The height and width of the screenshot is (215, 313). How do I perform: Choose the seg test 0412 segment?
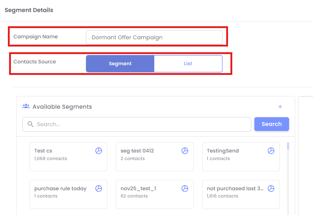pos(150,160)
